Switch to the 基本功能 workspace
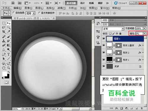 71,3
